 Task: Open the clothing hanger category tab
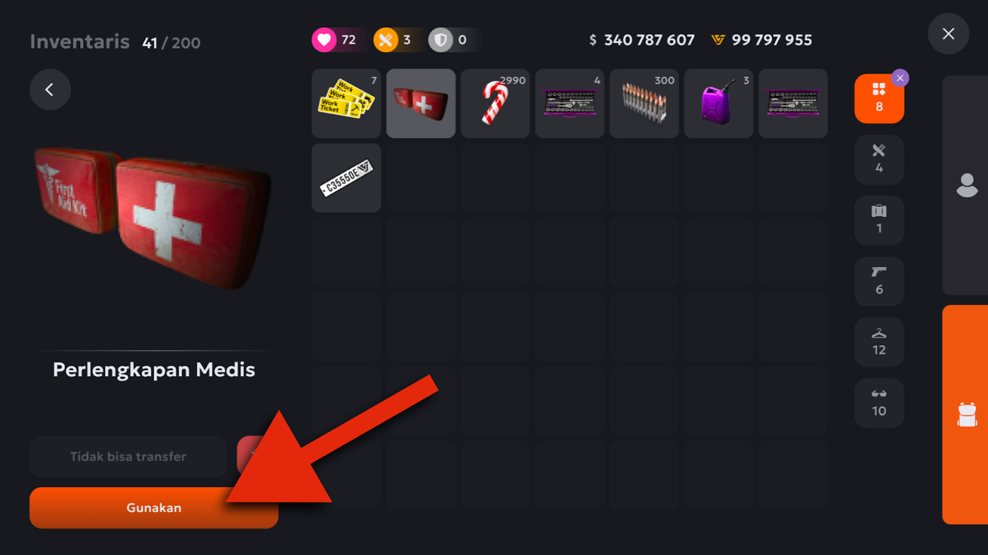[879, 342]
